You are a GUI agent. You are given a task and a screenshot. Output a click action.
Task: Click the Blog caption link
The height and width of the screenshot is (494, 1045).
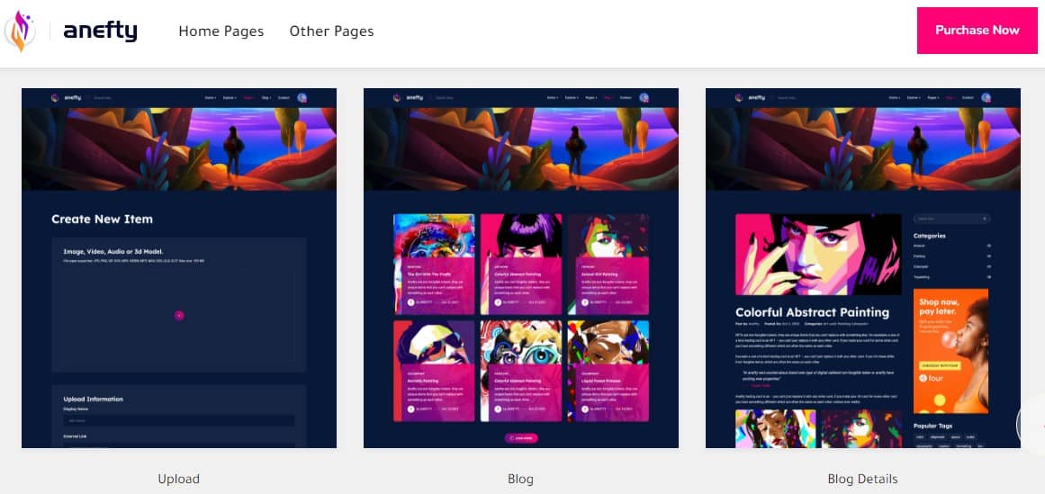520,479
